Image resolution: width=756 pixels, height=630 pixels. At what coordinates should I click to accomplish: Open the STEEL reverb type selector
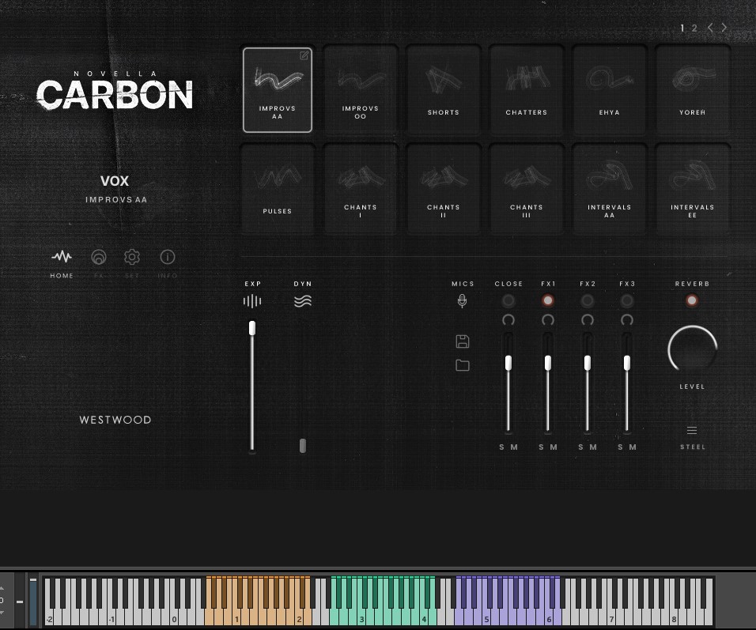pyautogui.click(x=692, y=431)
